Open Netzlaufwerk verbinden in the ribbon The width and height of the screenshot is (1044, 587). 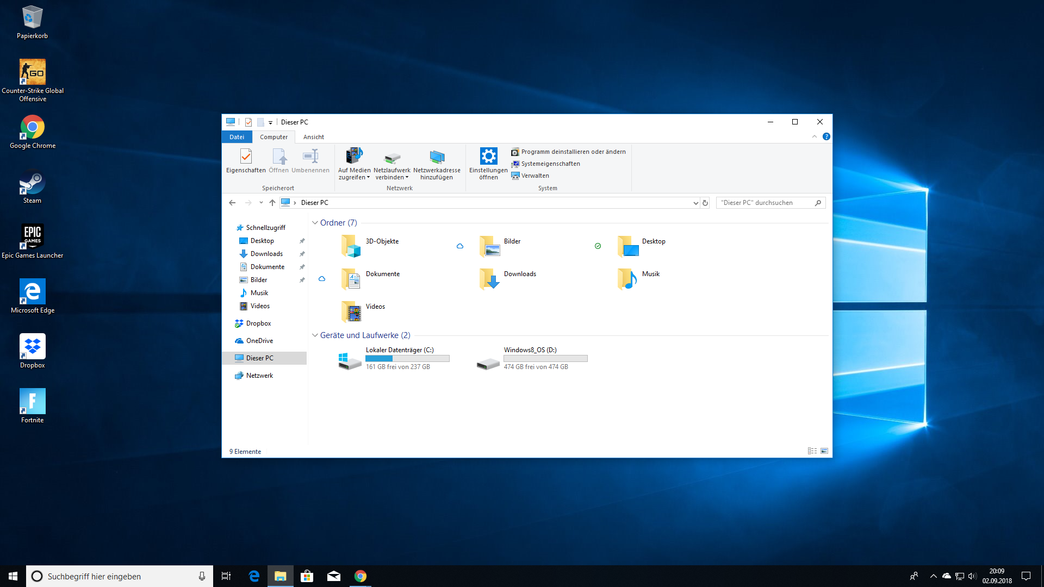[391, 158]
